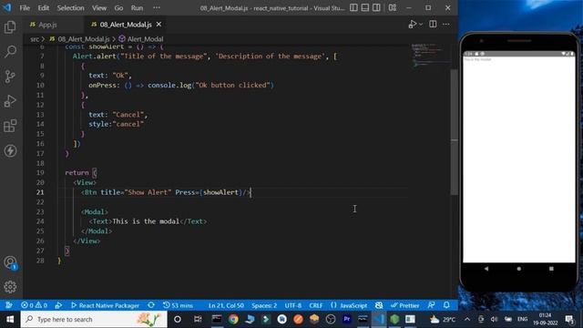Click the Type here to search box
Viewport: 583px width, 328px height.
tap(94, 320)
